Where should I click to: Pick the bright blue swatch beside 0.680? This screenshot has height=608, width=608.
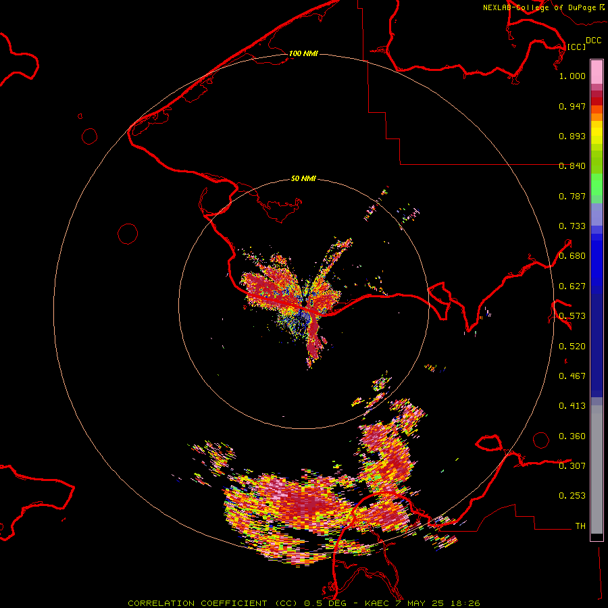point(597,260)
